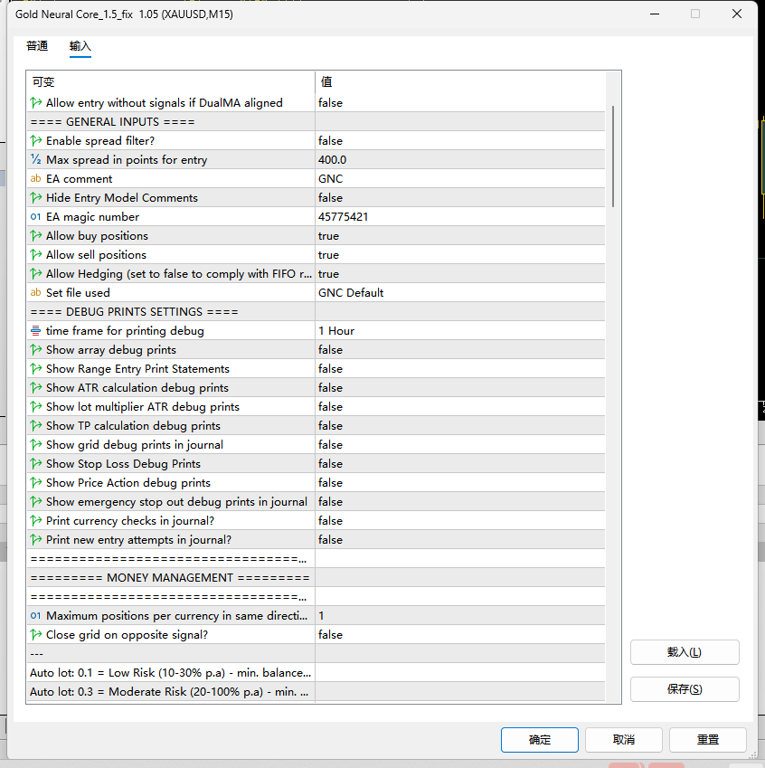Click boolean icon beside Allow entry without signals
The height and width of the screenshot is (768, 765).
pyautogui.click(x=36, y=103)
